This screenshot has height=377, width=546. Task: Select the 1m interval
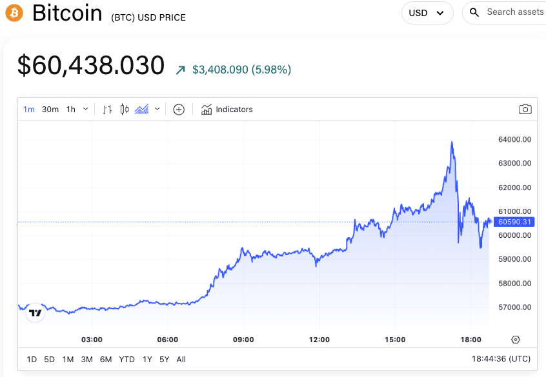(29, 110)
